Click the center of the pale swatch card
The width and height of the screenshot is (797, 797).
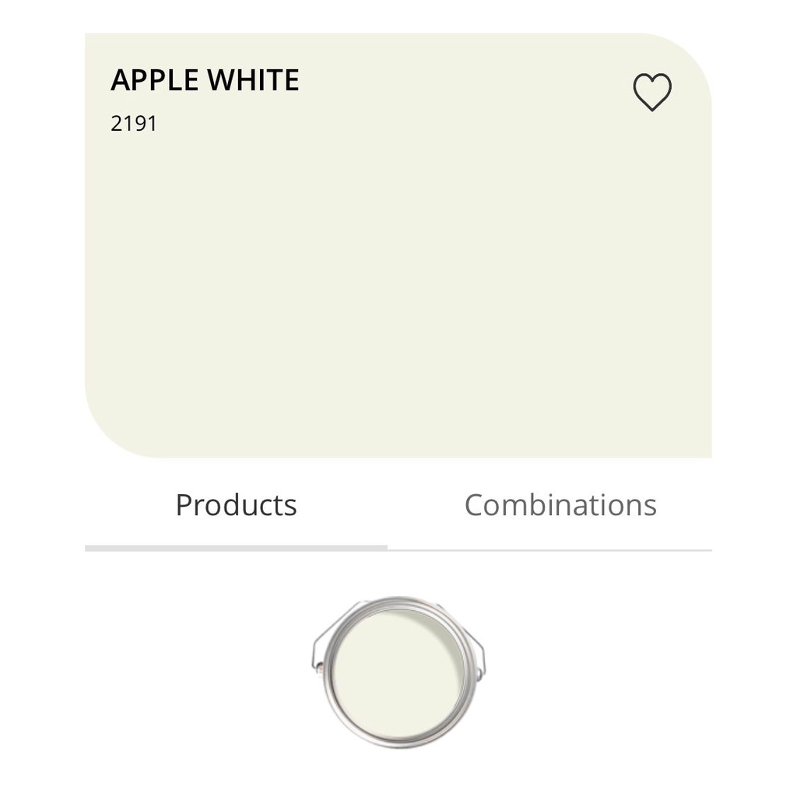coord(398,245)
